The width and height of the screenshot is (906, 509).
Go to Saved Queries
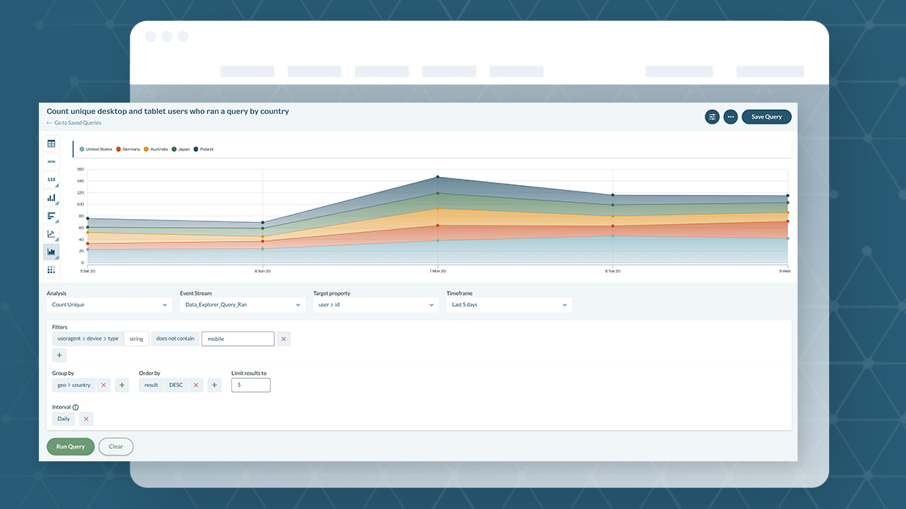77,122
